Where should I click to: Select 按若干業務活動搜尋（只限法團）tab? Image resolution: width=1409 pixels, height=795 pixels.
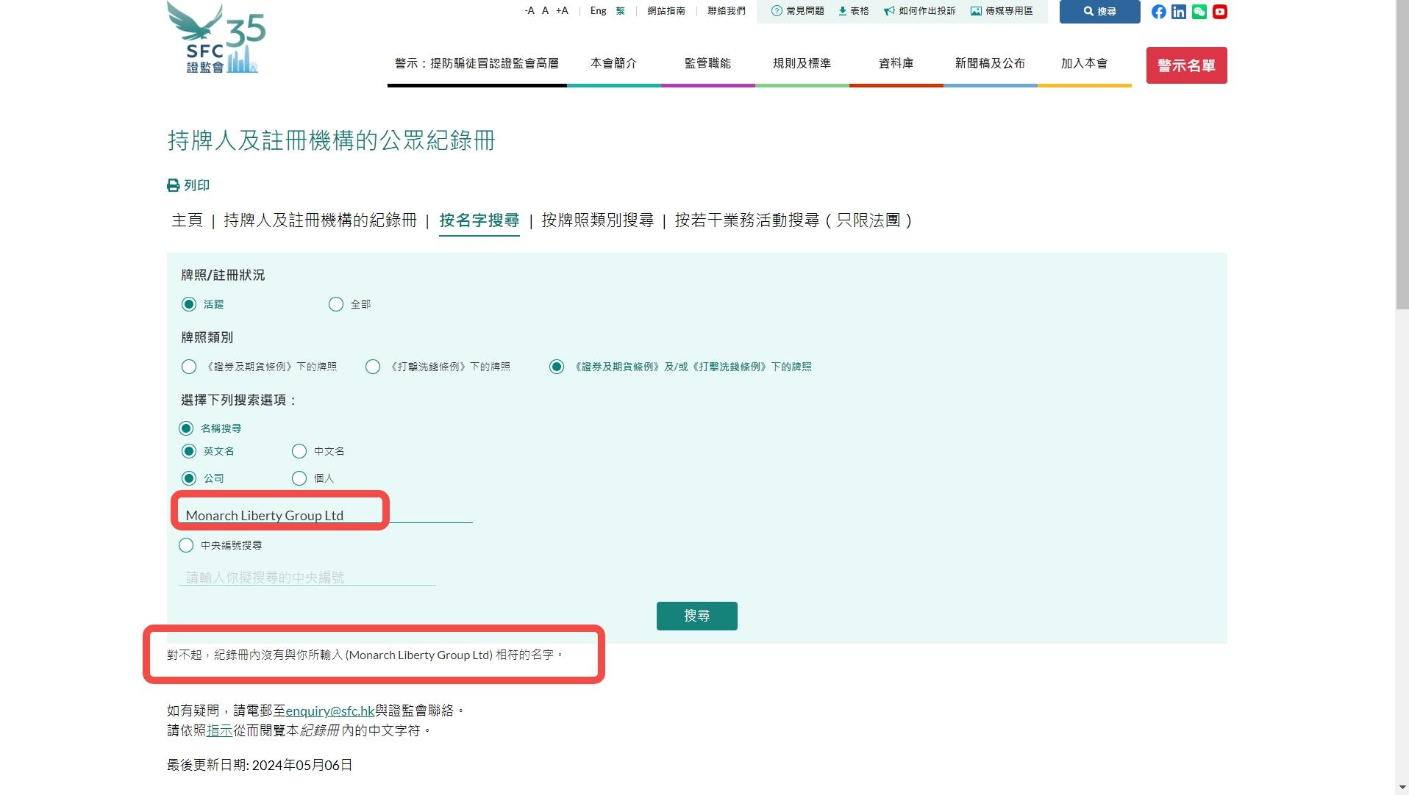point(793,220)
